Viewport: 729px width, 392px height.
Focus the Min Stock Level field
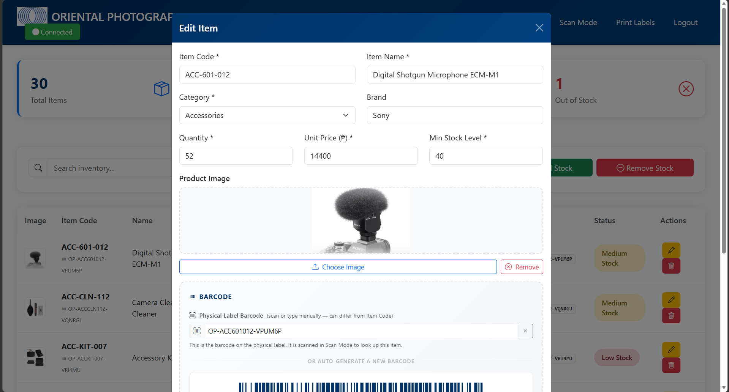[486, 156]
